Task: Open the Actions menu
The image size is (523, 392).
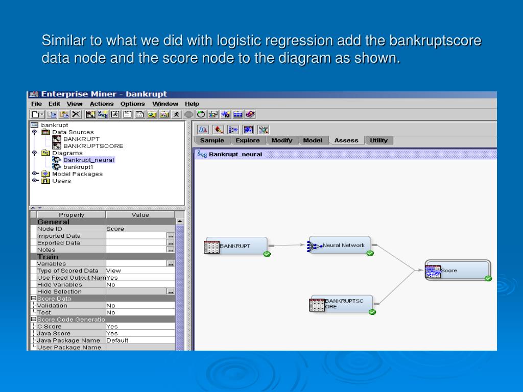Action: (x=102, y=104)
